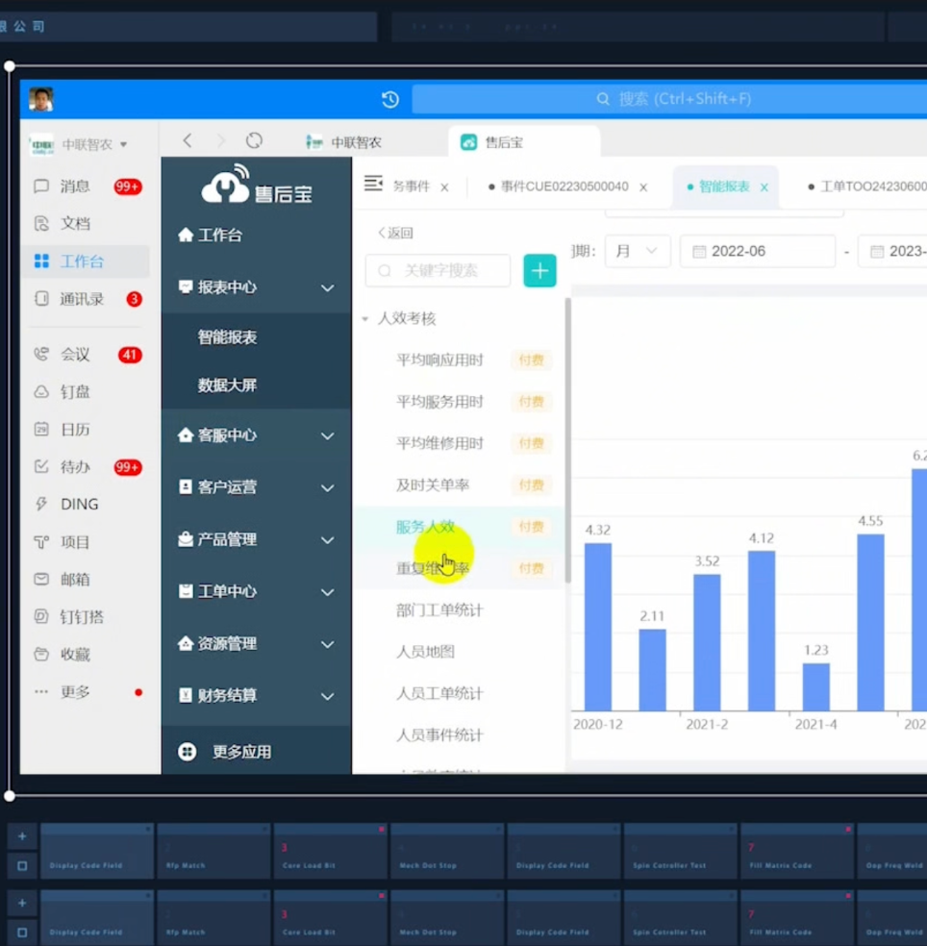Image resolution: width=927 pixels, height=946 pixels.
Task: Open 消息 messages in sidebar
Action: coord(88,187)
